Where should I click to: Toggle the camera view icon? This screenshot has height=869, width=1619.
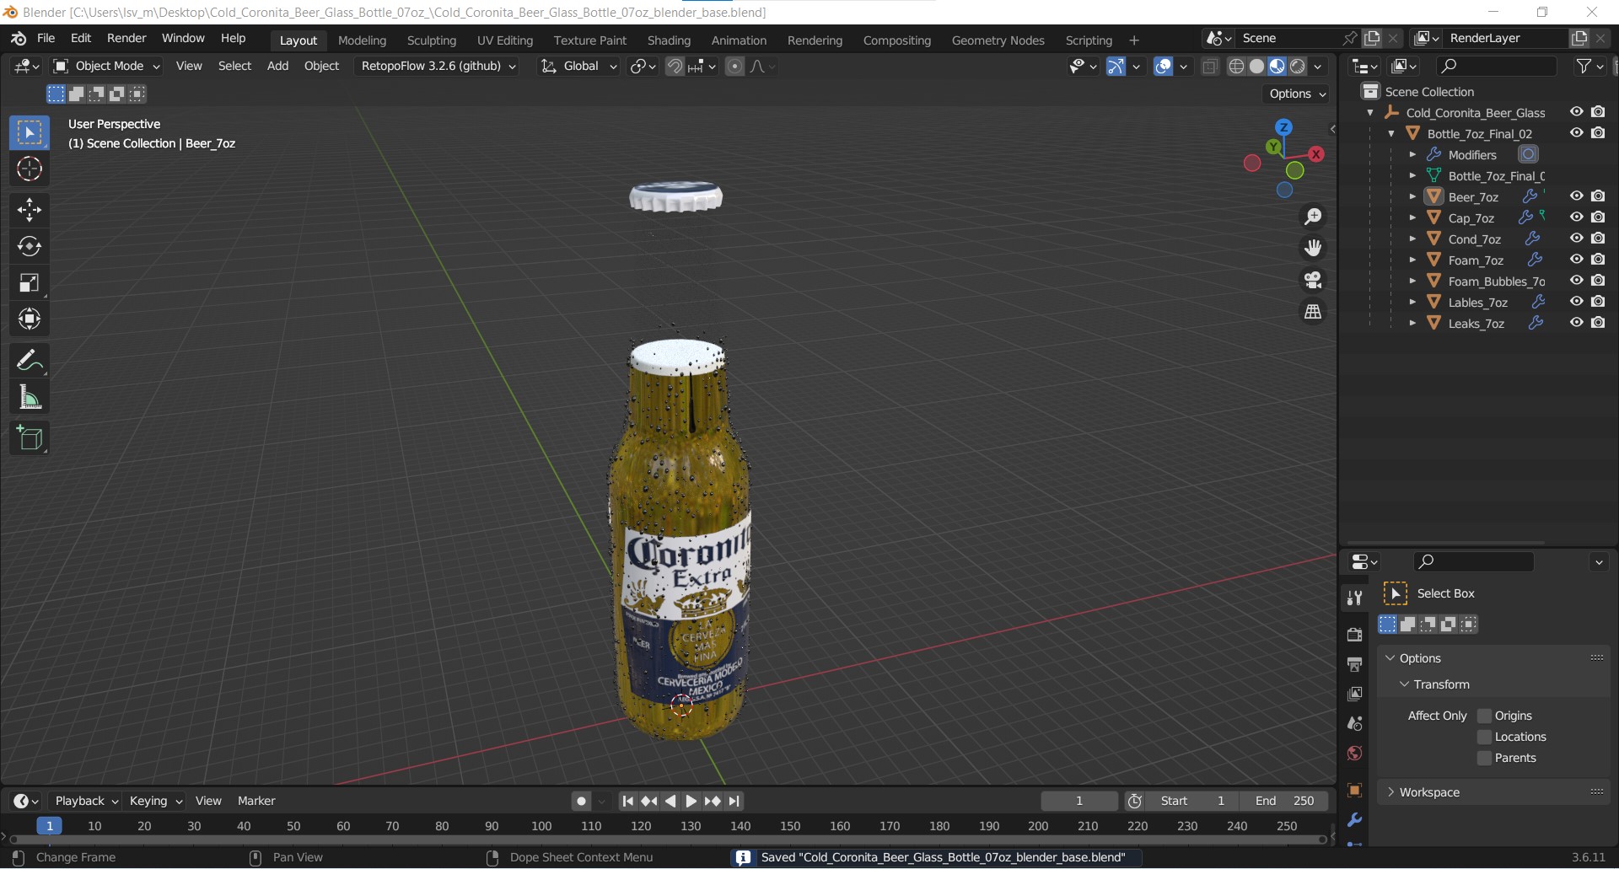(x=1313, y=280)
